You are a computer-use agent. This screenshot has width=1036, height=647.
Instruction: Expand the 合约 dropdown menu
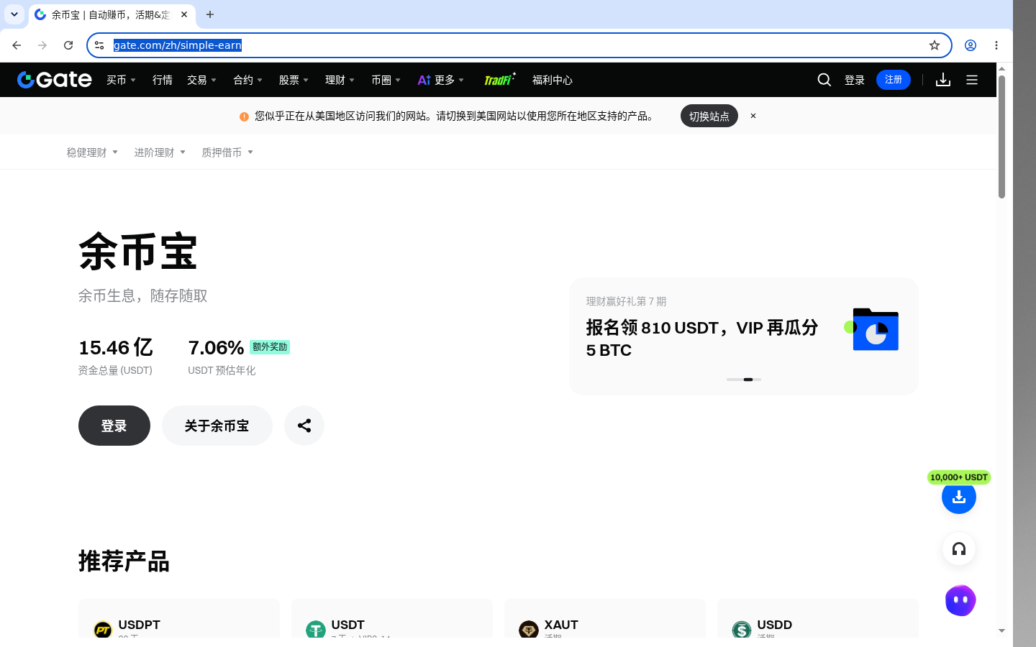click(x=247, y=80)
